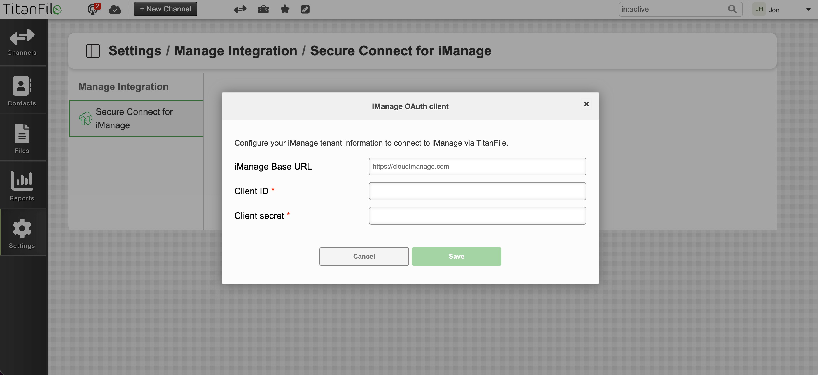Open the notifications icon with badge 2
818x375 pixels.
93,9
